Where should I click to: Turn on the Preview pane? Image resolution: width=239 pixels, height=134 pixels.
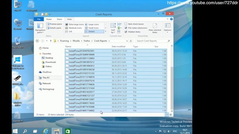pyautogui.click(x=54, y=24)
